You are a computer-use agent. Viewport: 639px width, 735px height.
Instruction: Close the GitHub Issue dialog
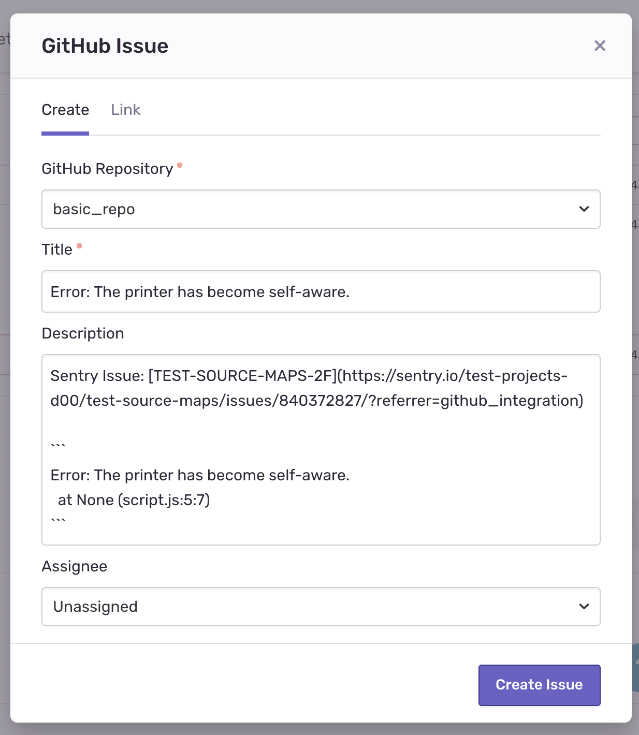[600, 46]
